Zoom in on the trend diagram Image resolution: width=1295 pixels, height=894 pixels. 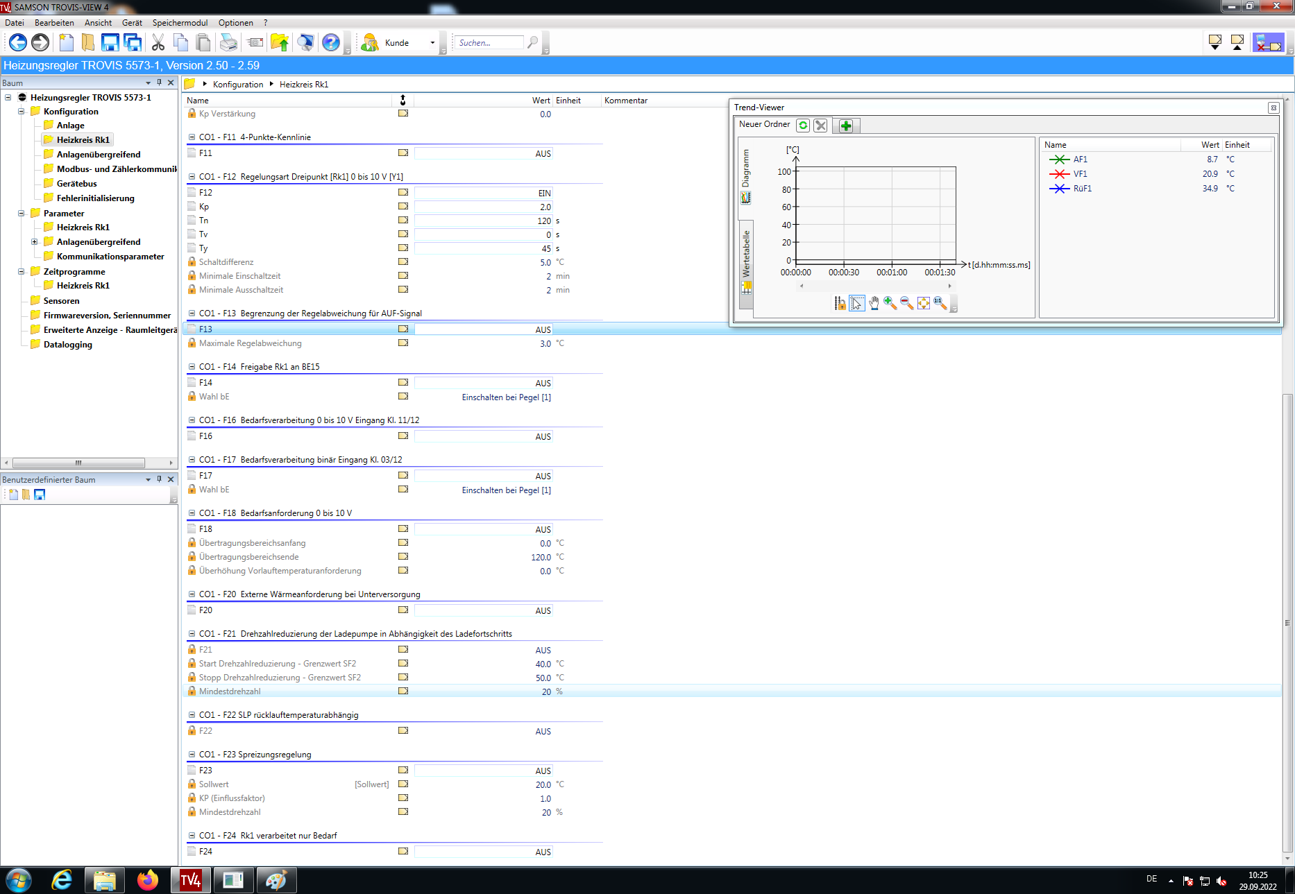pos(890,303)
